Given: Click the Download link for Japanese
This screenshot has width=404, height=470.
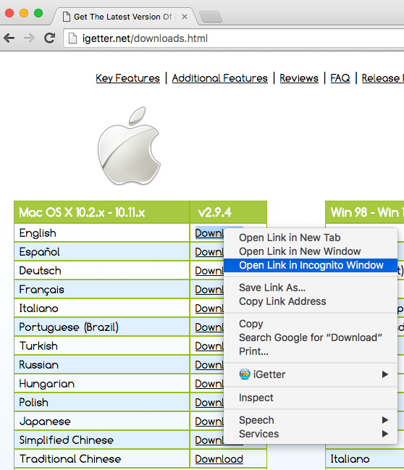Looking at the screenshot, I should coord(209,421).
